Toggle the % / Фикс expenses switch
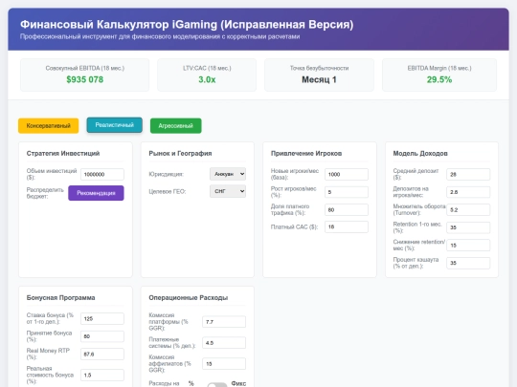The image size is (517, 387). 217,384
